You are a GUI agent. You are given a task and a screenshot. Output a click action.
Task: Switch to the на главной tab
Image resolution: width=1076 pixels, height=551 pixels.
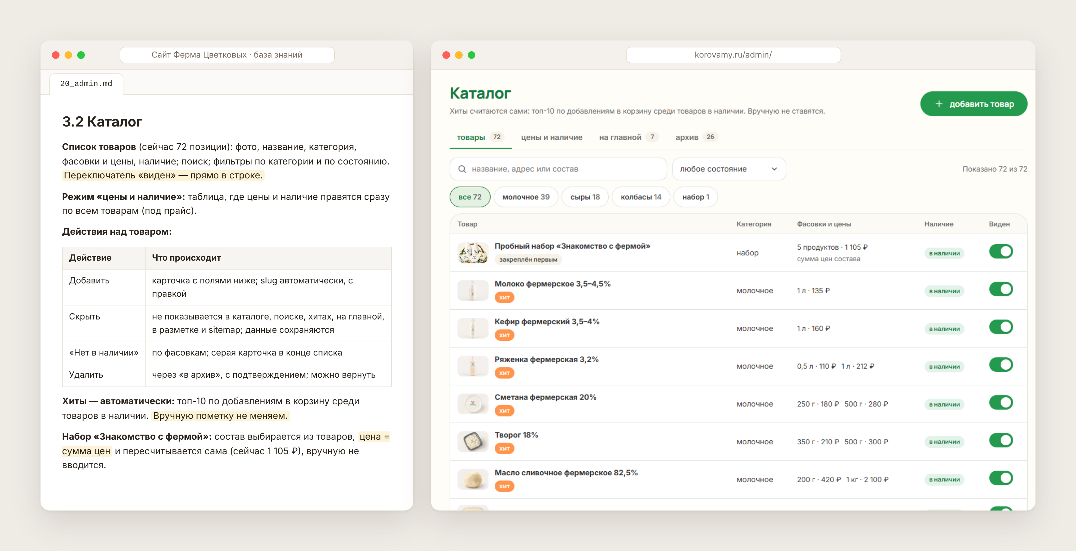(x=629, y=137)
